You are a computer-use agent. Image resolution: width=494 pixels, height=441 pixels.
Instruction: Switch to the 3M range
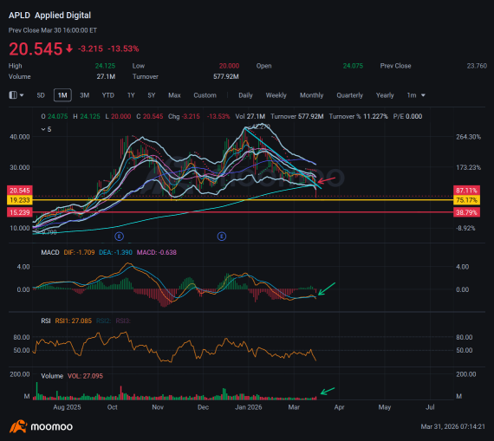(84, 95)
